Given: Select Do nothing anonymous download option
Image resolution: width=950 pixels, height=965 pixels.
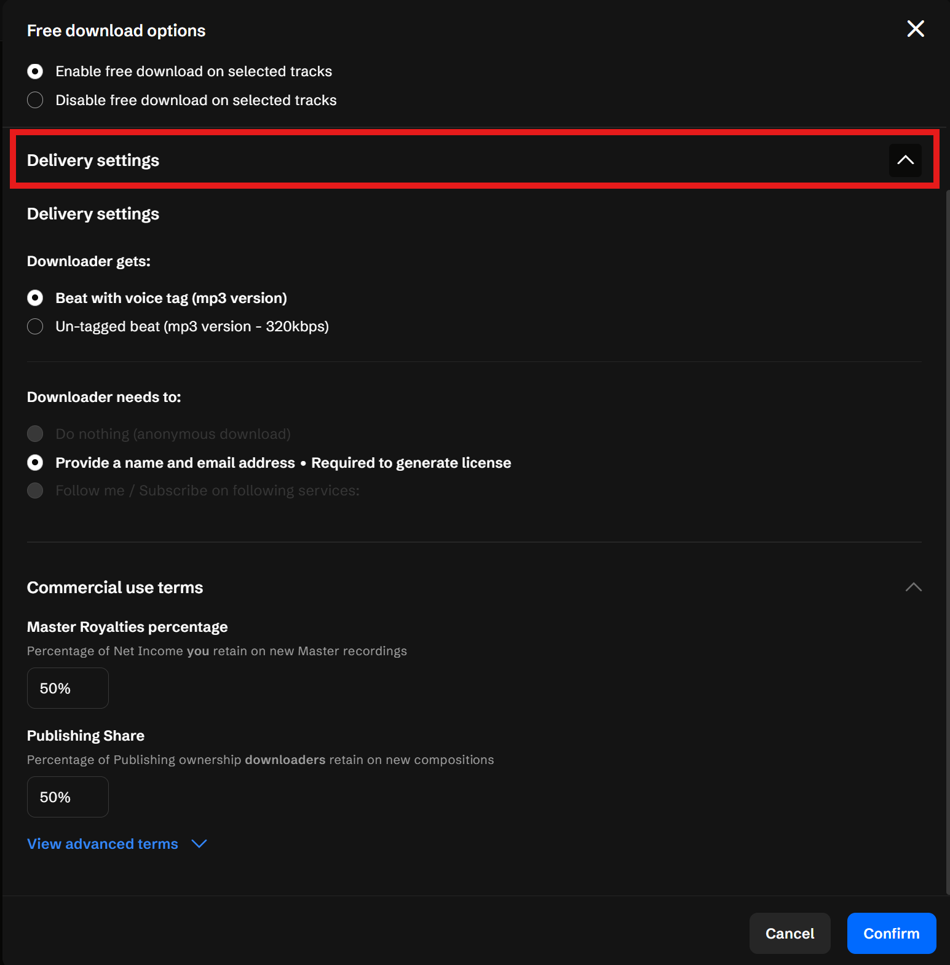Looking at the screenshot, I should (x=36, y=434).
